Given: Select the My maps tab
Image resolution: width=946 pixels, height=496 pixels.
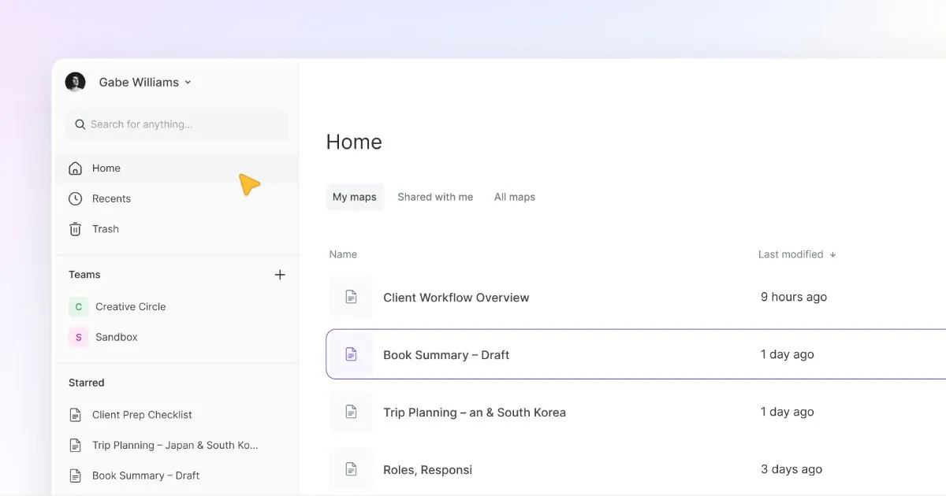Looking at the screenshot, I should [x=355, y=196].
